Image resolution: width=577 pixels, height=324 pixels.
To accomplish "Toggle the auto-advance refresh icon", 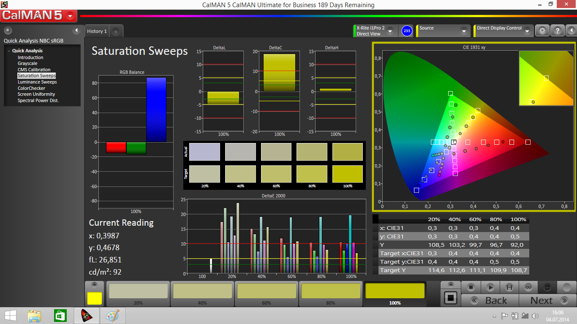I will pyautogui.click(x=547, y=287).
